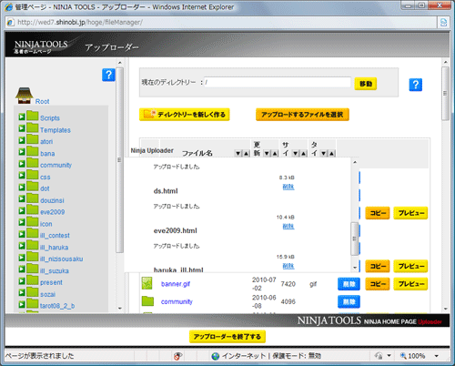Click upload list scrollbar down arrow
The width and height of the screenshot is (455, 366).
tap(355, 268)
